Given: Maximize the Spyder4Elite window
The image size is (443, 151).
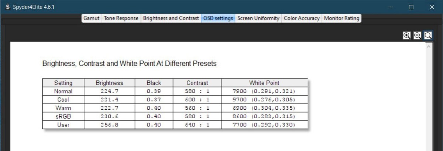Looking at the screenshot, I should pos(411,7).
